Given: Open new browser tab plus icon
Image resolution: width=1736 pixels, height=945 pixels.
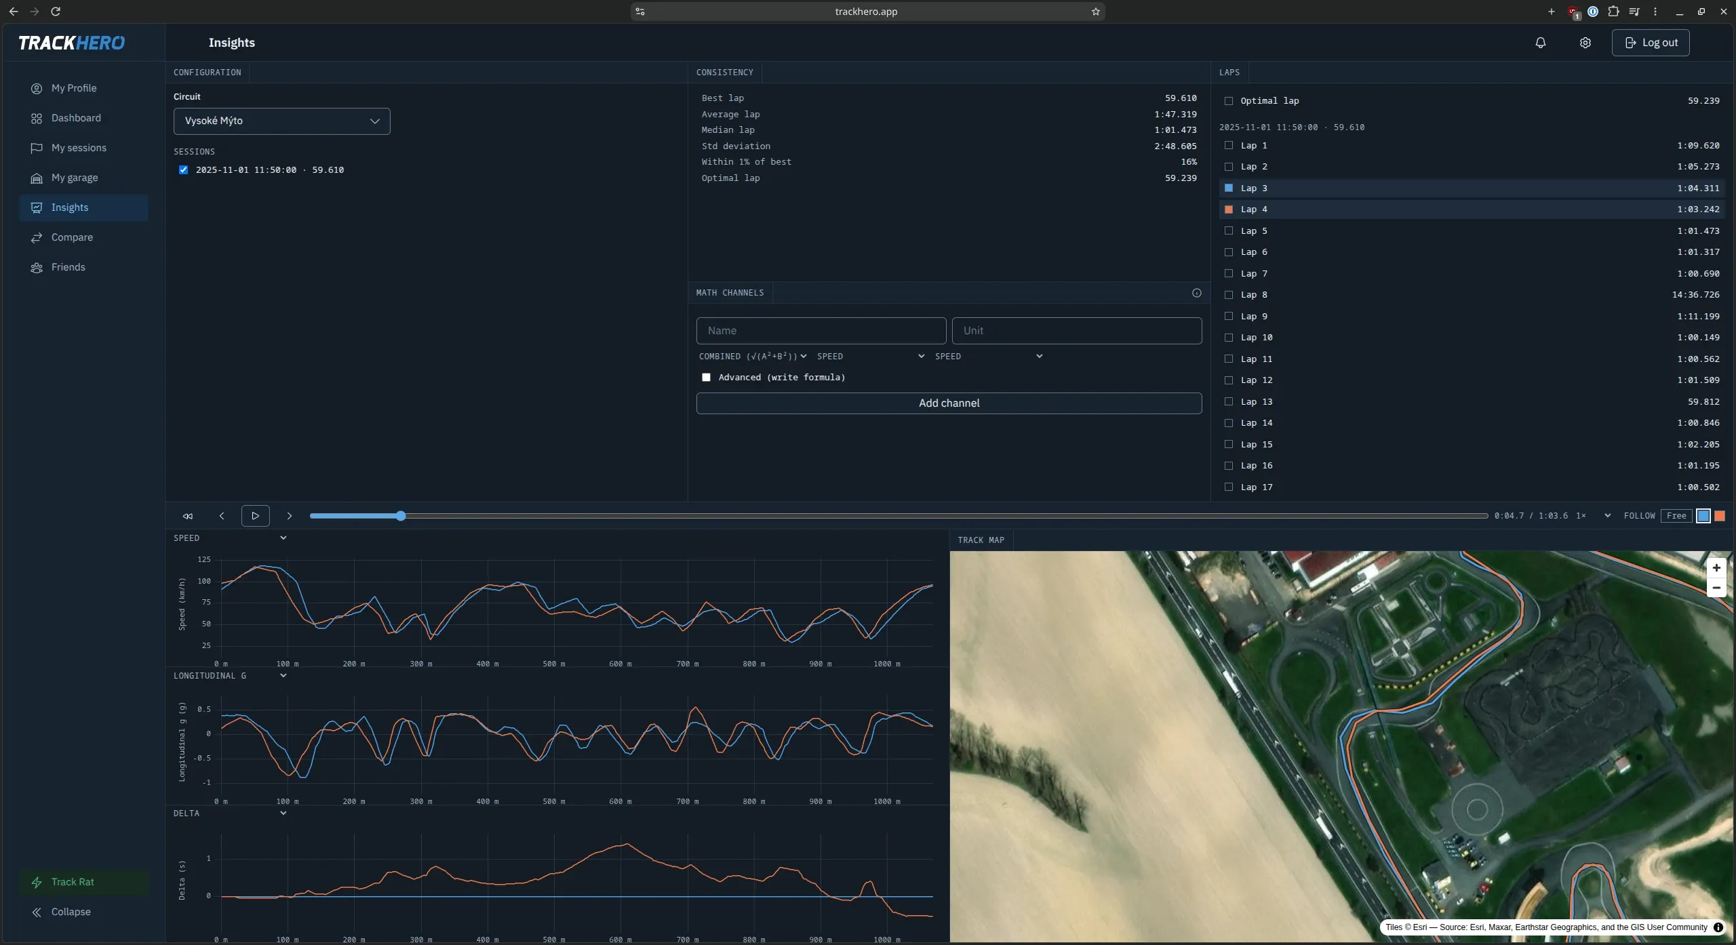Looking at the screenshot, I should point(1551,12).
